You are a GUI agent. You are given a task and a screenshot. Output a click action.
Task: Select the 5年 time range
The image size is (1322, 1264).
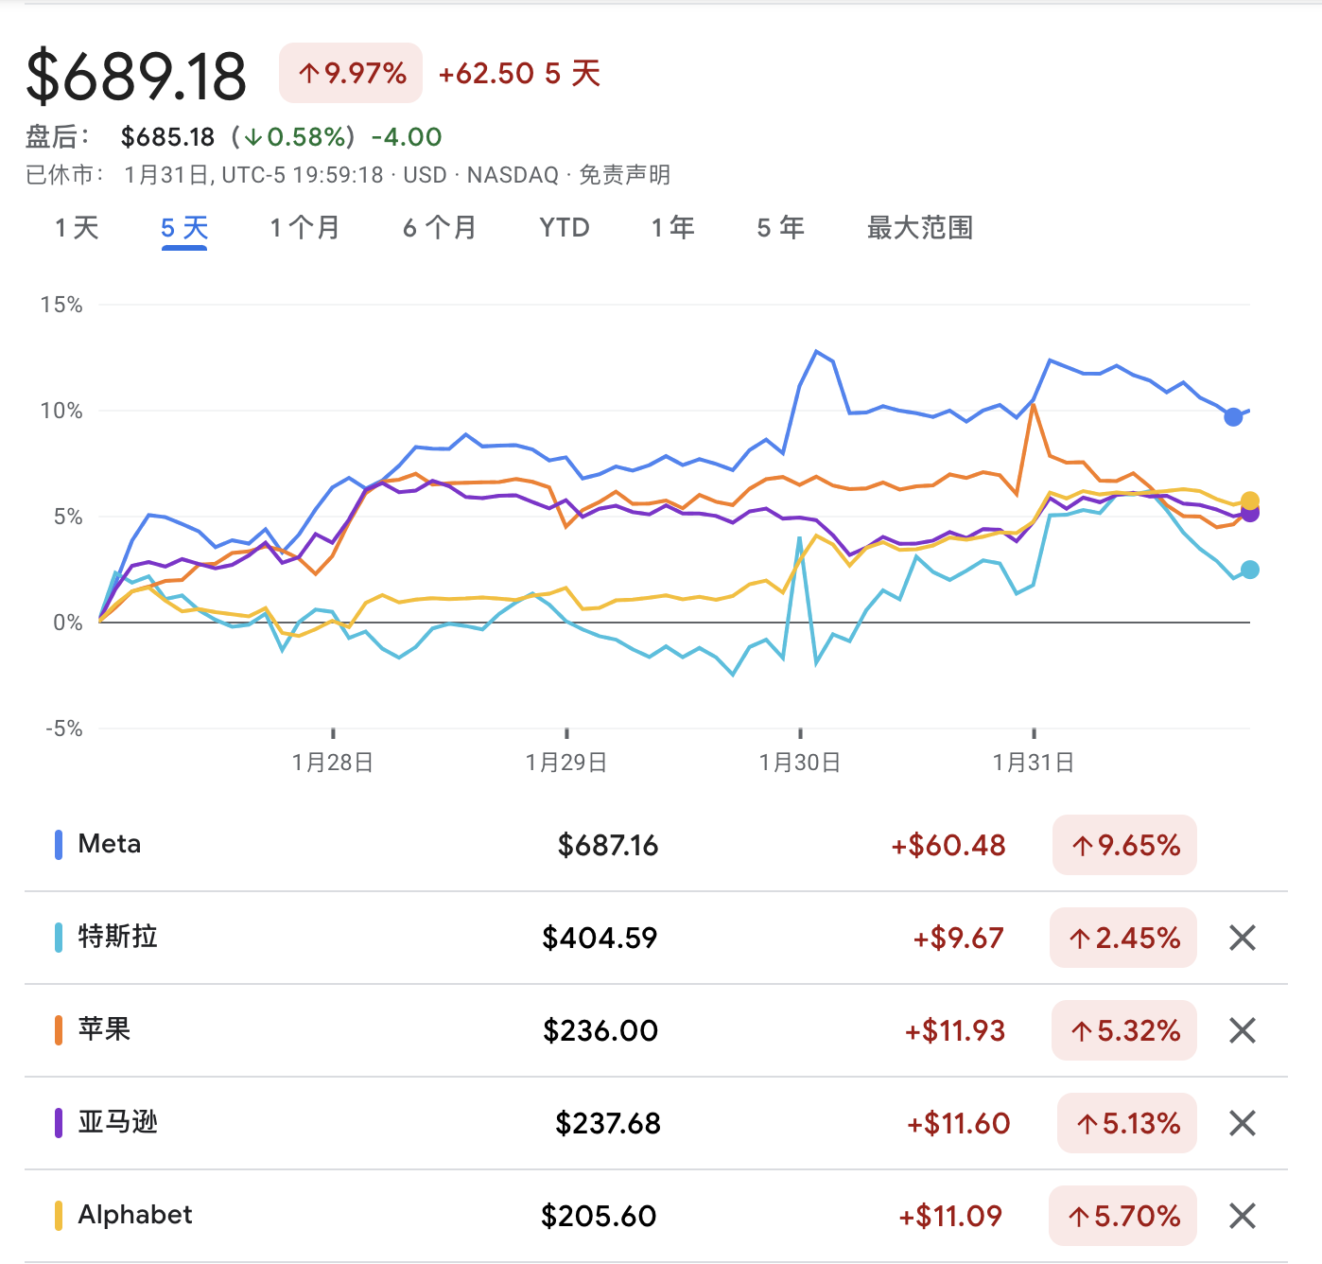click(779, 228)
